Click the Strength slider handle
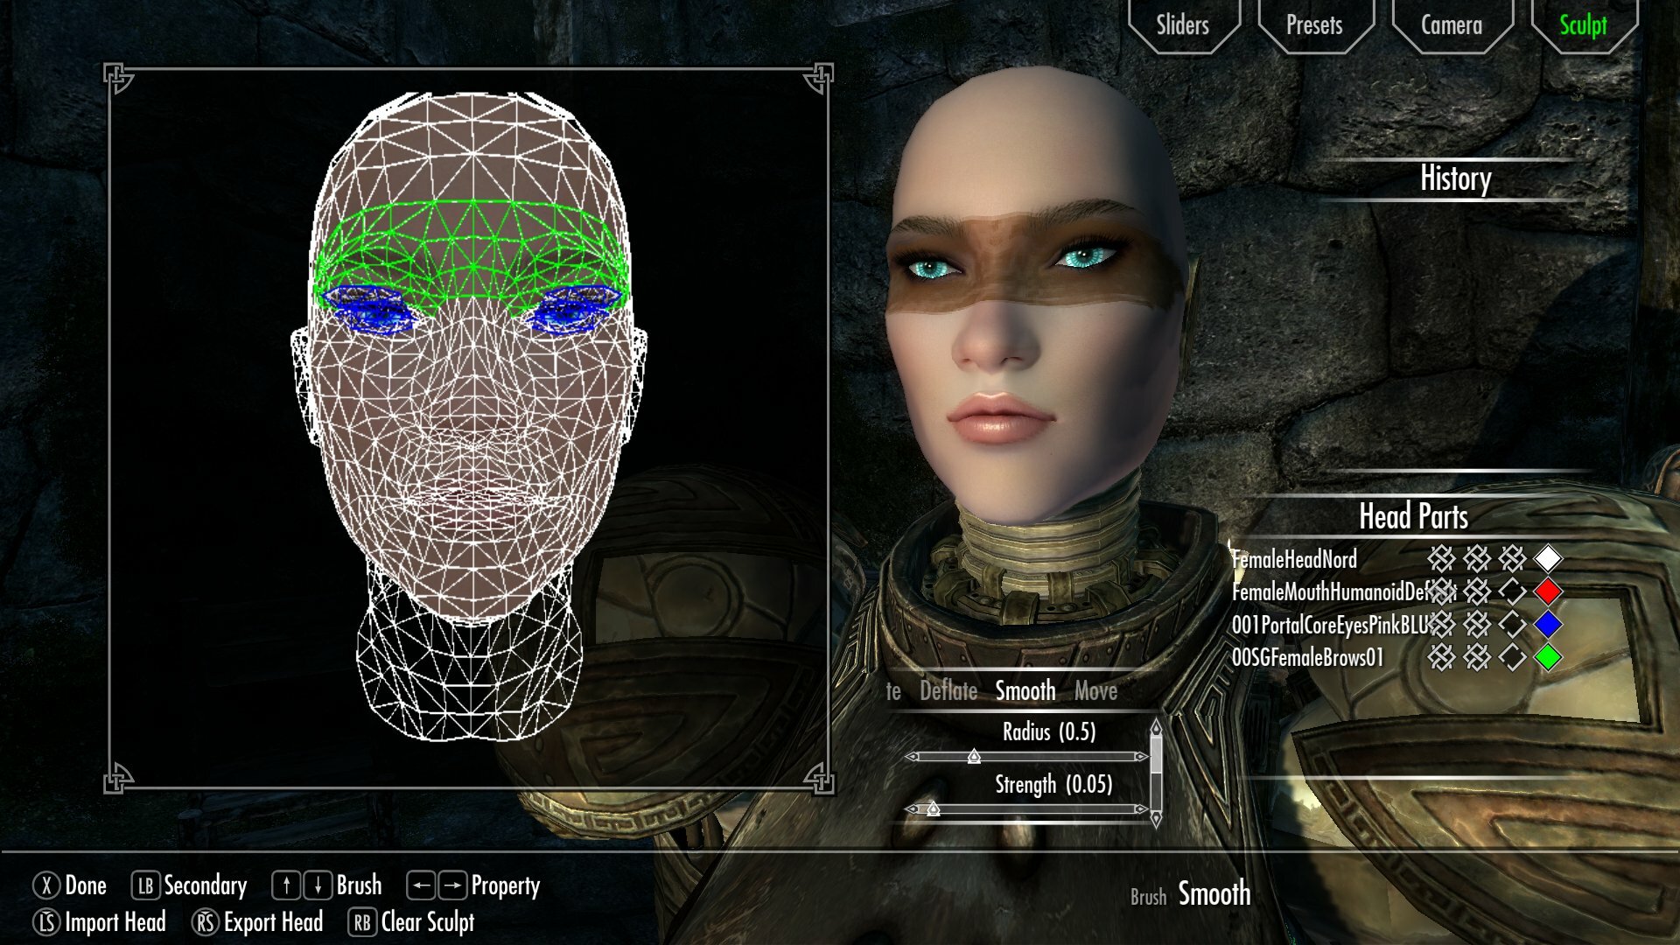 click(x=934, y=809)
